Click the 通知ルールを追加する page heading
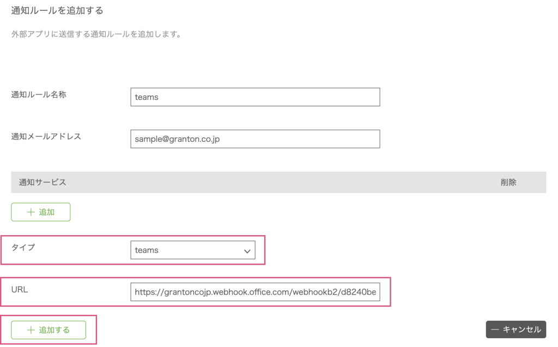 click(x=57, y=10)
